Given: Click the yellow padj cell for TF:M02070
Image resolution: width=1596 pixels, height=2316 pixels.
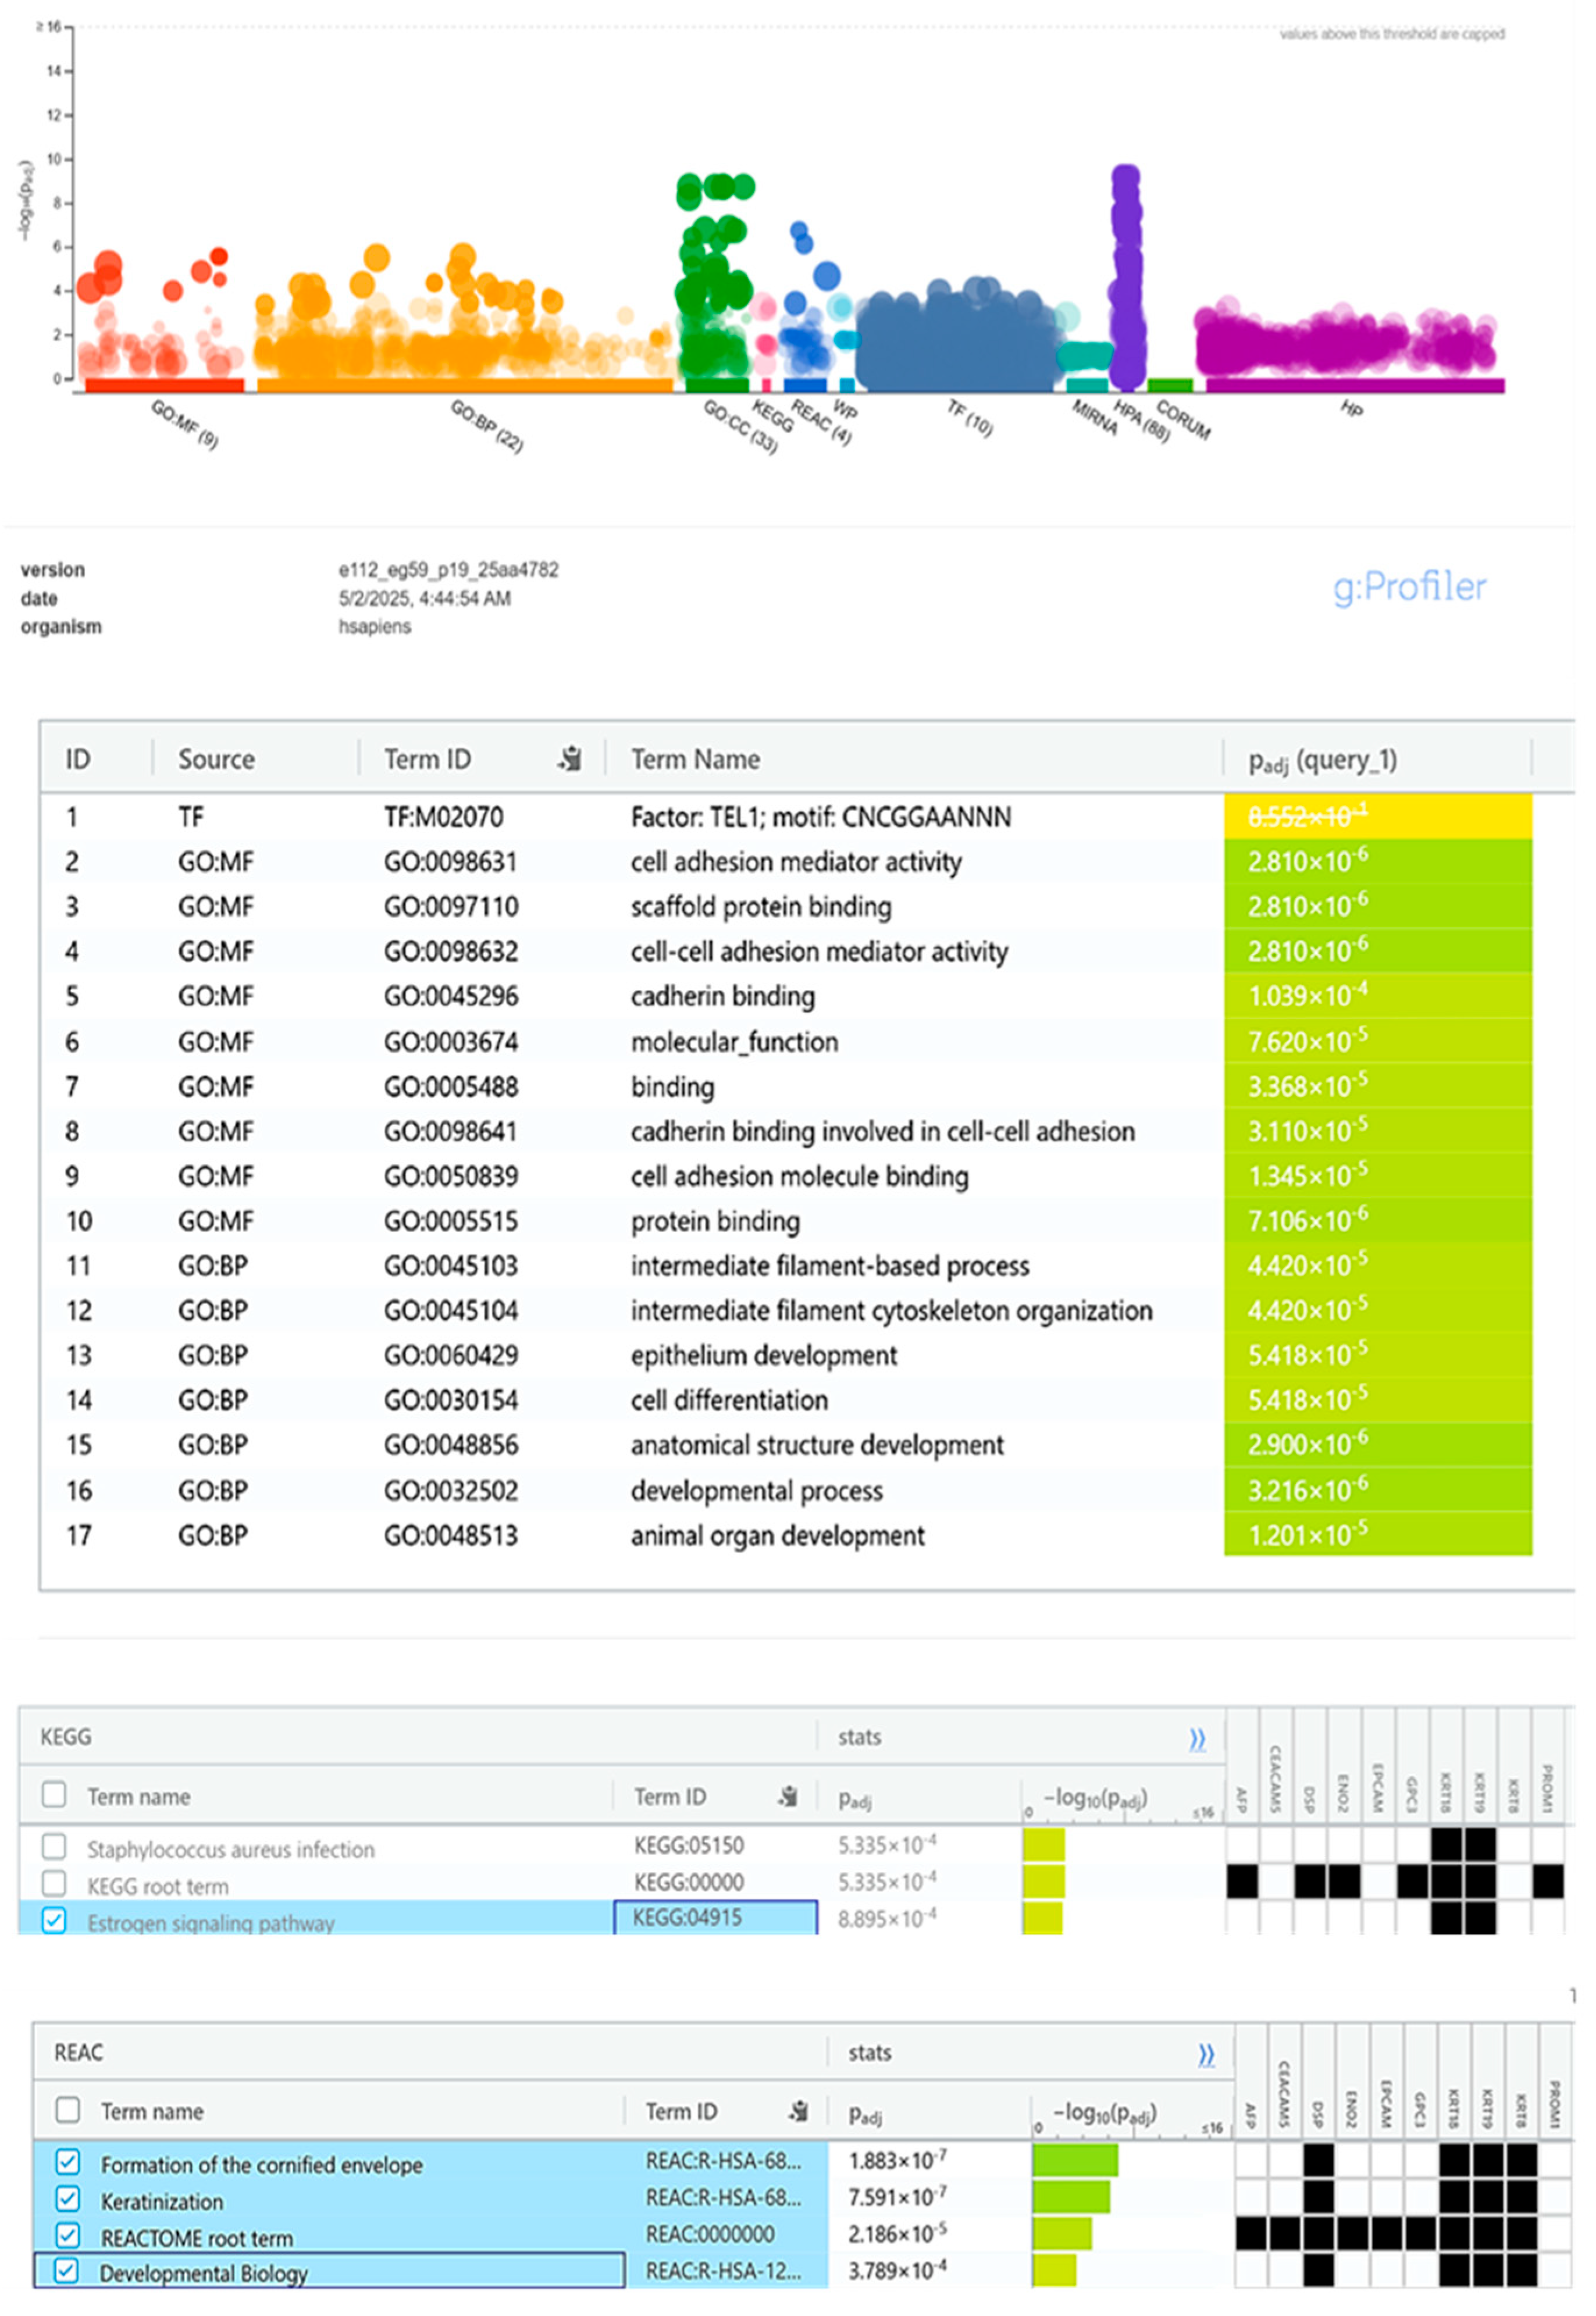Looking at the screenshot, I should (x=1377, y=817).
